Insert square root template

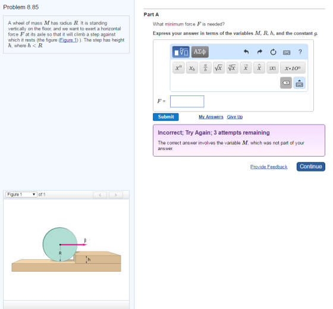(219, 68)
